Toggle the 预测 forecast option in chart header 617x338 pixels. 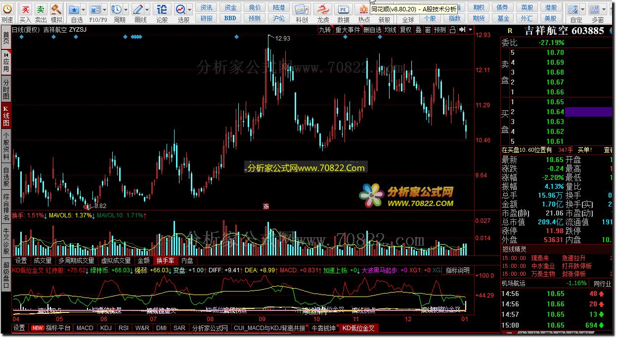coord(440,30)
